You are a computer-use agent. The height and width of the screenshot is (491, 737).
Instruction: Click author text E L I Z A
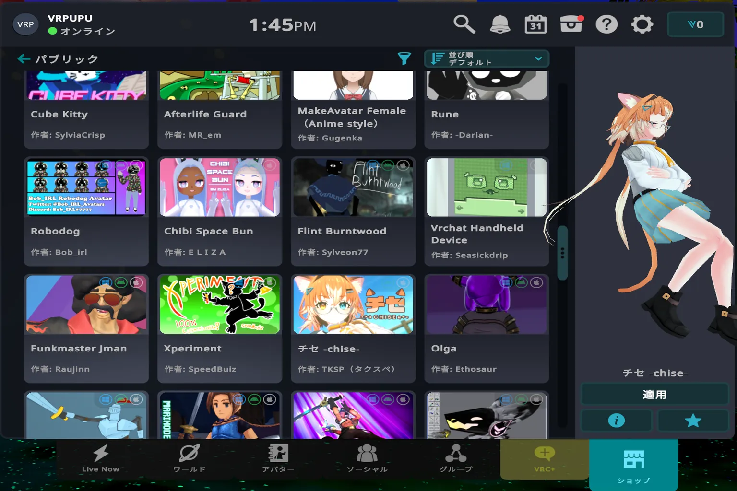[x=207, y=252]
